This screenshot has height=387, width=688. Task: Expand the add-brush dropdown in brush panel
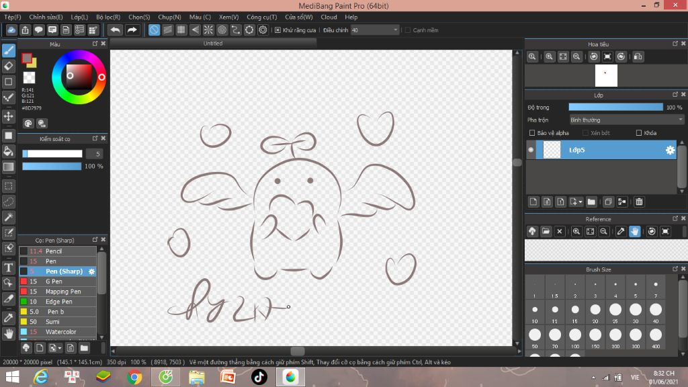(x=60, y=348)
